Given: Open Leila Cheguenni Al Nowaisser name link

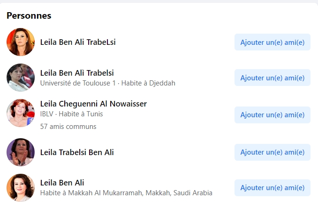Looking at the screenshot, I should pos(93,104).
